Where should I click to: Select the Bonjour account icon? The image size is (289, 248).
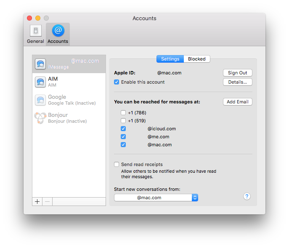point(40,118)
